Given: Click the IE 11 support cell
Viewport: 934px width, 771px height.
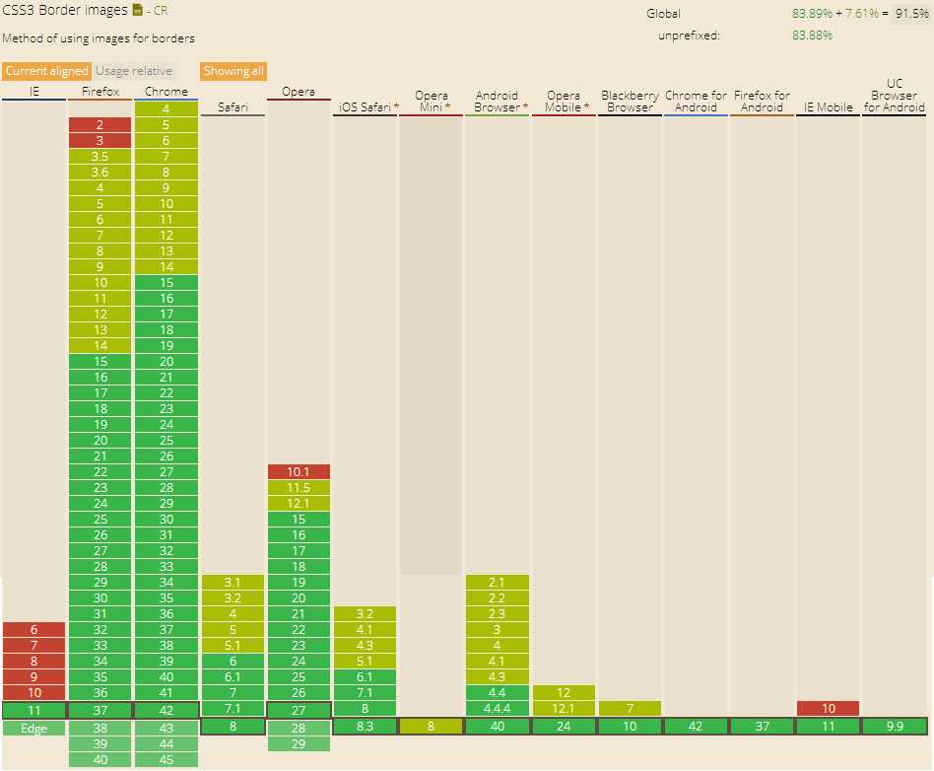Looking at the screenshot, I should coord(33,710).
